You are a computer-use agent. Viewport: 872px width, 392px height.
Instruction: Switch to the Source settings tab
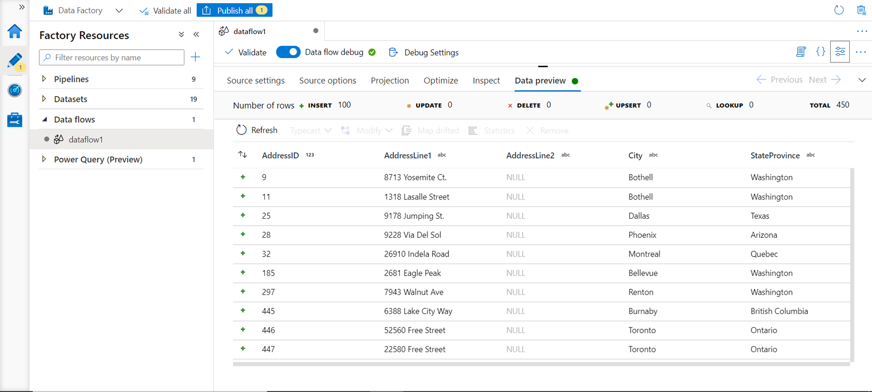coord(255,81)
